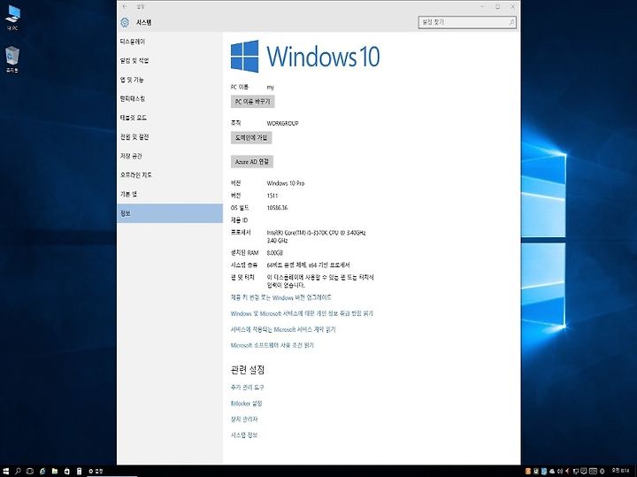Open Task View from the taskbar
Image resolution: width=637 pixels, height=477 pixels.
[x=30, y=472]
